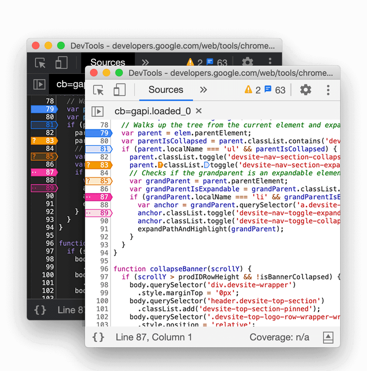
Task: Open DevTools settings via gear icon
Action: [305, 90]
